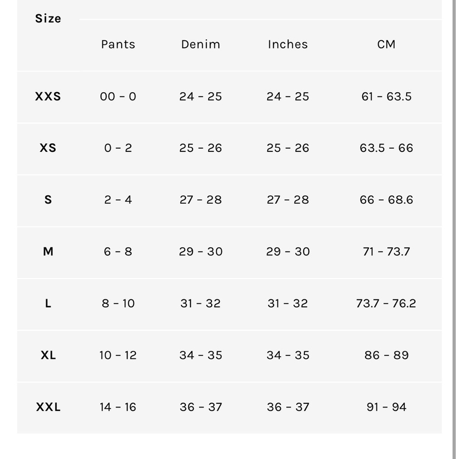Select the S size row label
Screen dimensions: 459x459
tap(48, 200)
